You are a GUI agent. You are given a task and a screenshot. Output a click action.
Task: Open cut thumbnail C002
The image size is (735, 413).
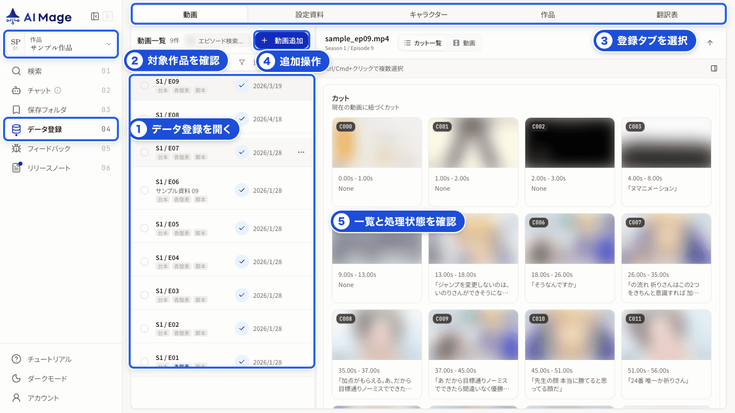[x=570, y=143]
